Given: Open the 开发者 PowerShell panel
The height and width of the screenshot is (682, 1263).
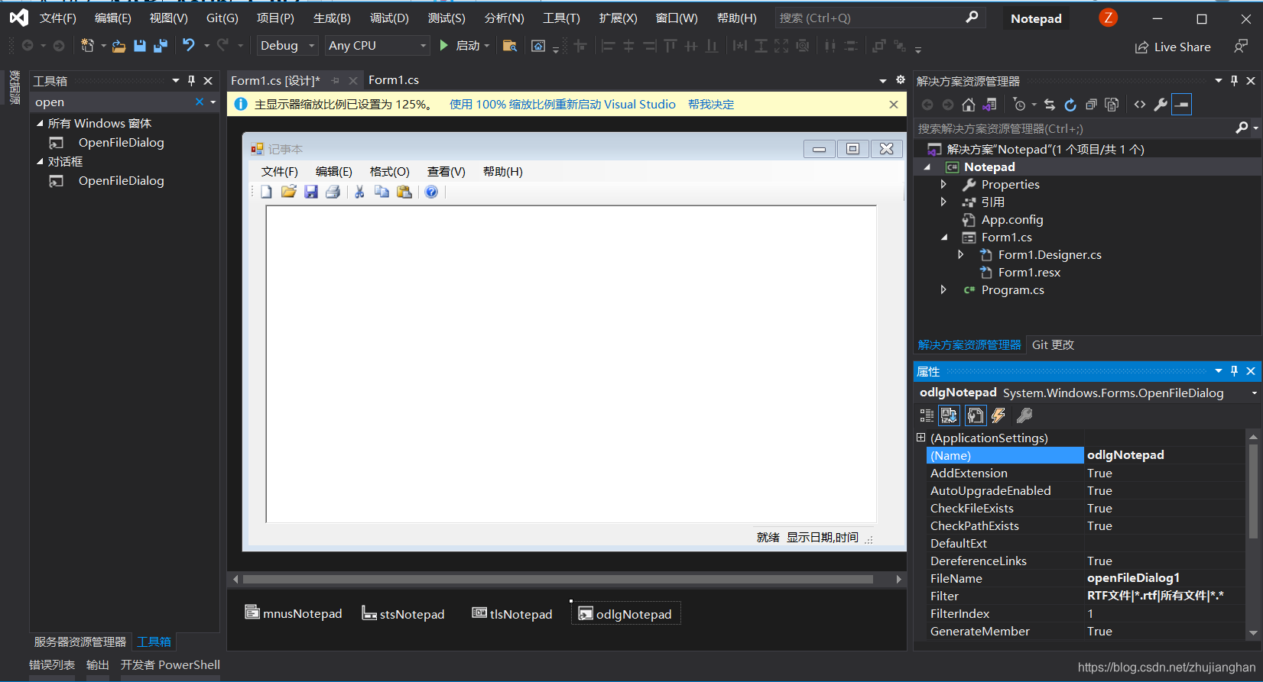Looking at the screenshot, I should pyautogui.click(x=170, y=665).
